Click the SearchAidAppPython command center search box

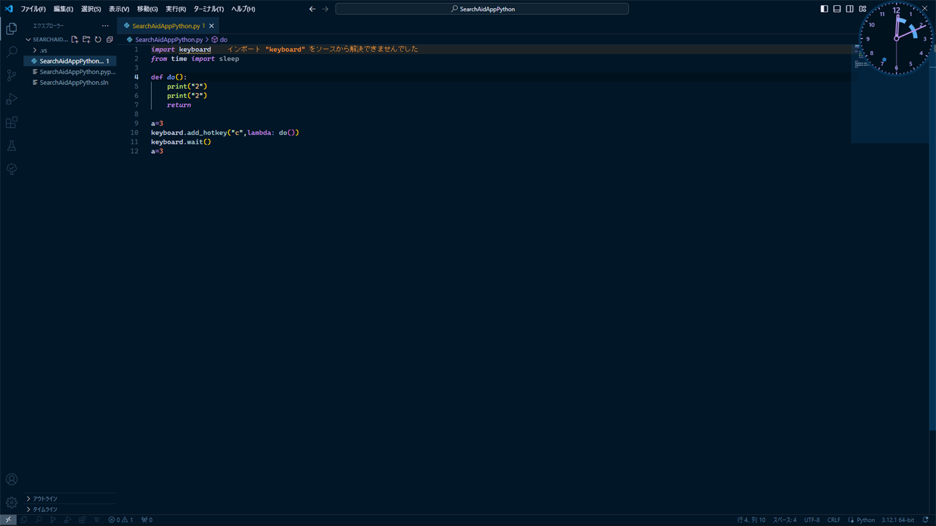click(482, 9)
